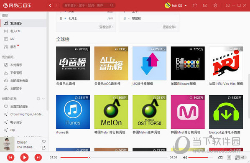Click the next track button
Viewport: 250px width, 163px height.
point(38,158)
